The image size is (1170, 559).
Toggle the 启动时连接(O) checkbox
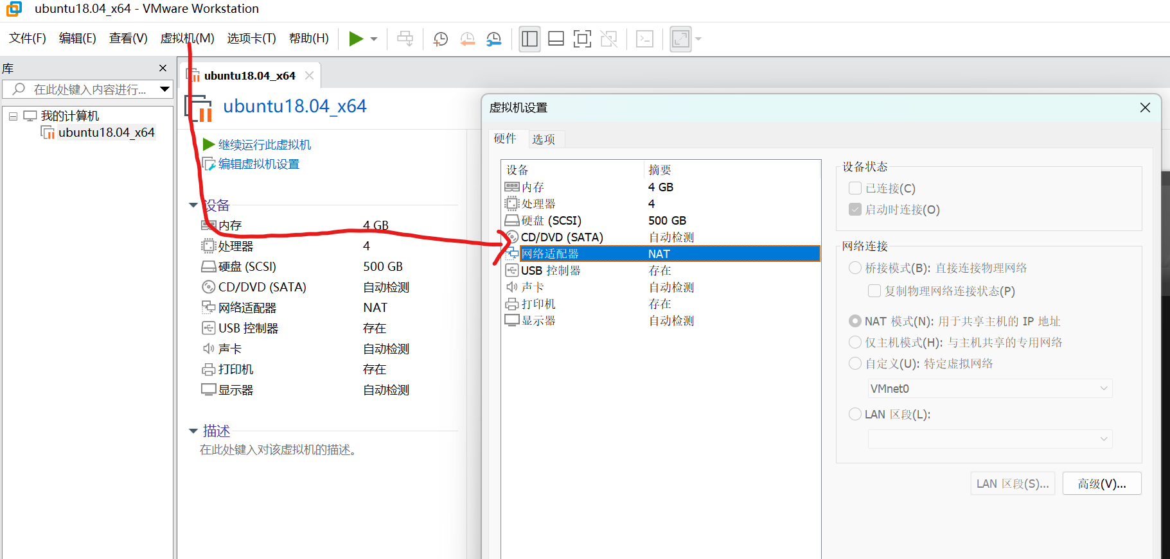coord(855,209)
